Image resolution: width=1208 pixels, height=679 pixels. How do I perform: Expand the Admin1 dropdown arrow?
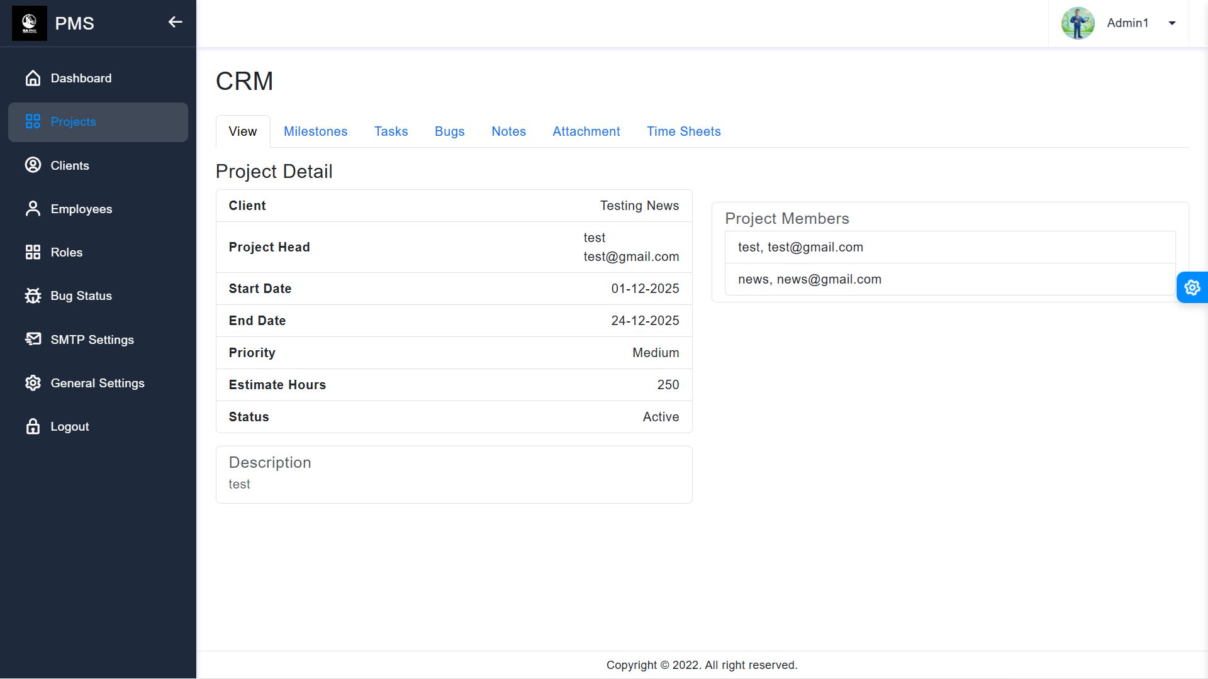click(x=1172, y=23)
